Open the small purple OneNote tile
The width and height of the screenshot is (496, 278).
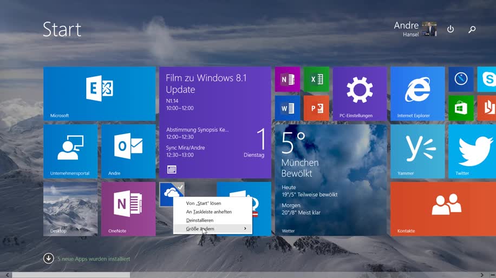click(x=287, y=80)
